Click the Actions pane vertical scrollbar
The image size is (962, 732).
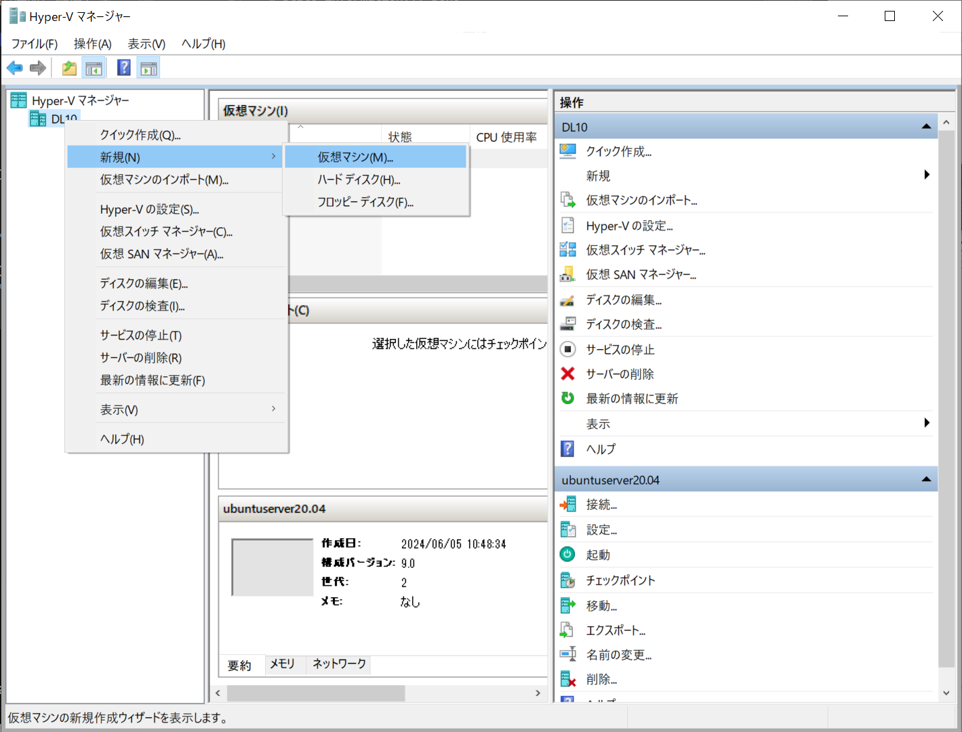[946, 400]
